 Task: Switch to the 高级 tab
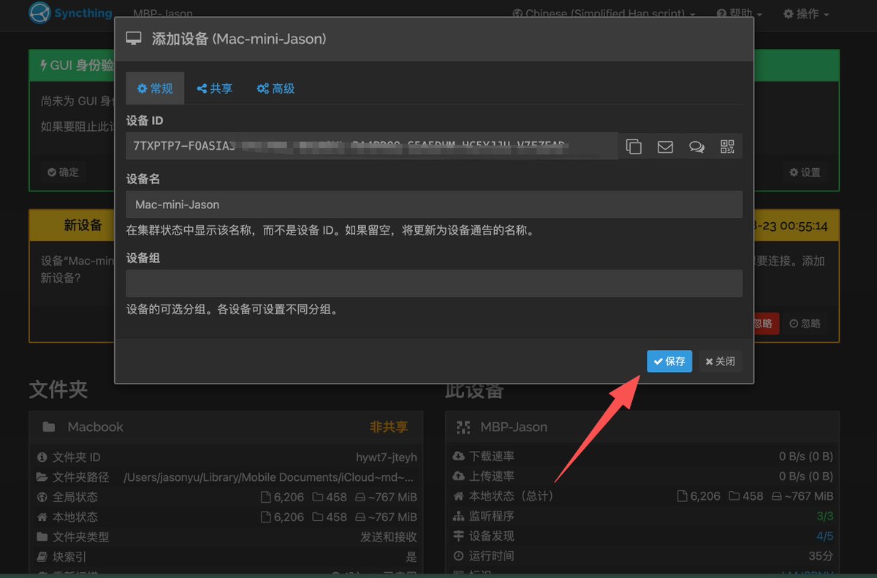tap(276, 88)
